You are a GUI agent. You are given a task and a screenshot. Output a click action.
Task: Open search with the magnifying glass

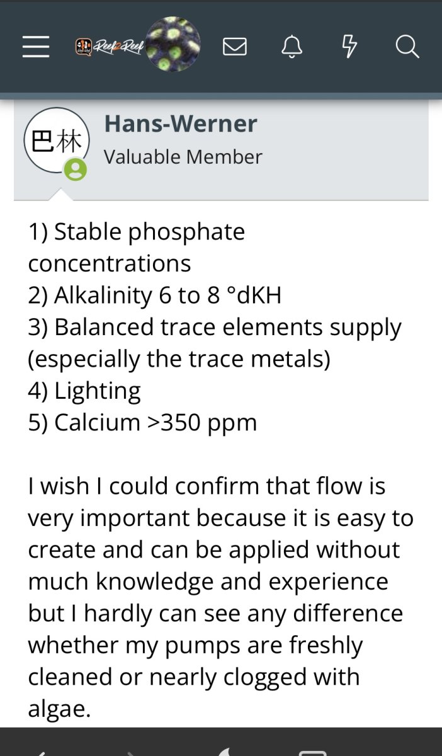[x=407, y=47]
